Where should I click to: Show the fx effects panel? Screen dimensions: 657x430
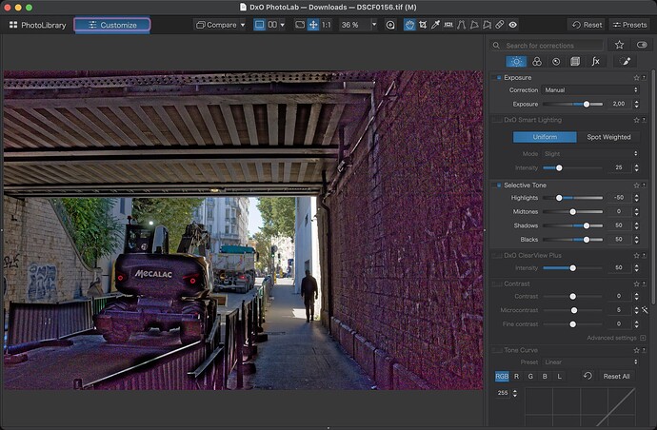pyautogui.click(x=595, y=61)
